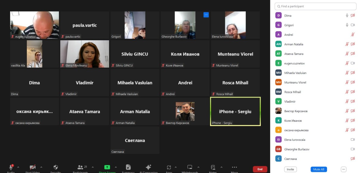The image size is (358, 173).
Task: Open the Notes icon in toolbar
Action: click(x=213, y=167)
